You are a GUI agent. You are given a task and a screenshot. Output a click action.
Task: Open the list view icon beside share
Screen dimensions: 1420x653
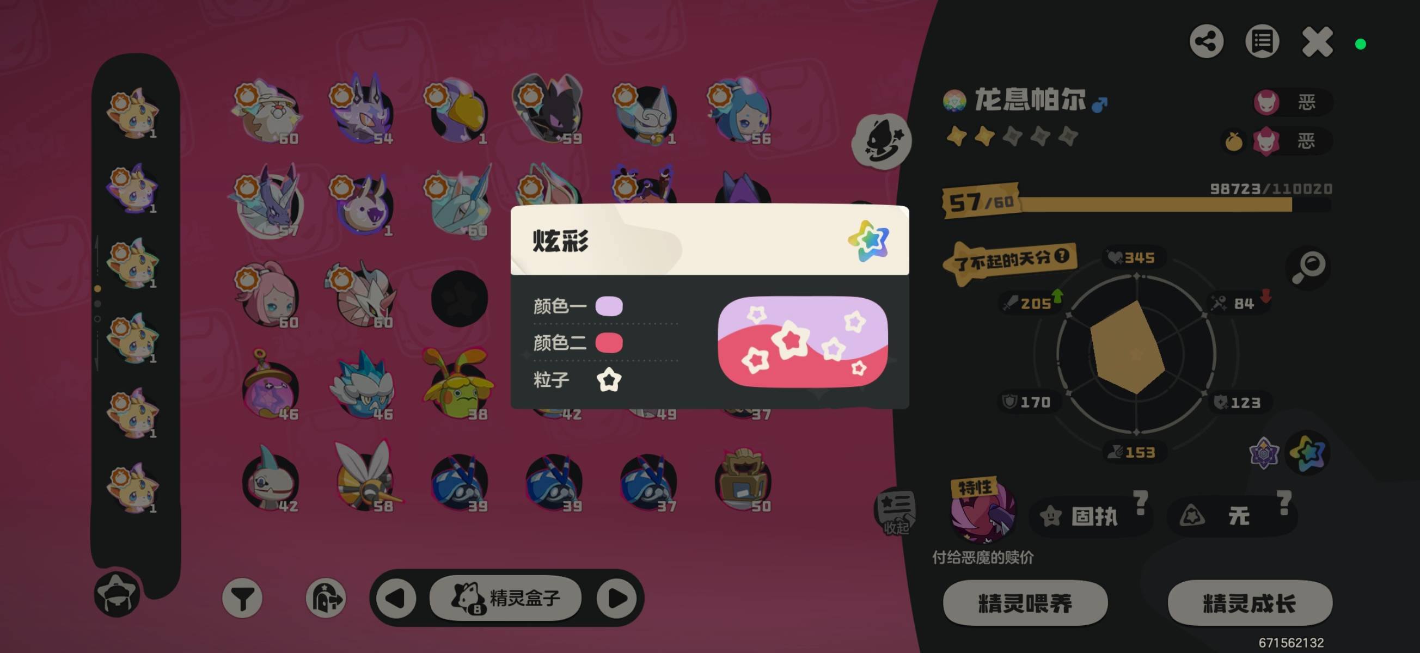point(1262,41)
